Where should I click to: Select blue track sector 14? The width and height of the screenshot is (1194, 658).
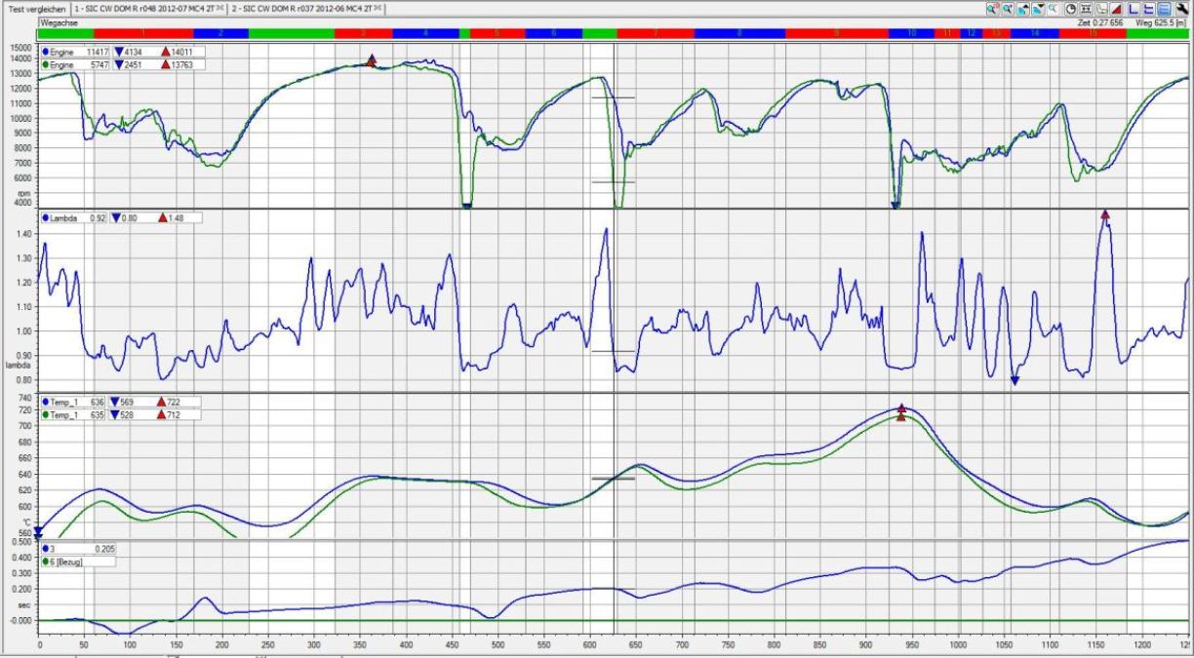point(1034,33)
